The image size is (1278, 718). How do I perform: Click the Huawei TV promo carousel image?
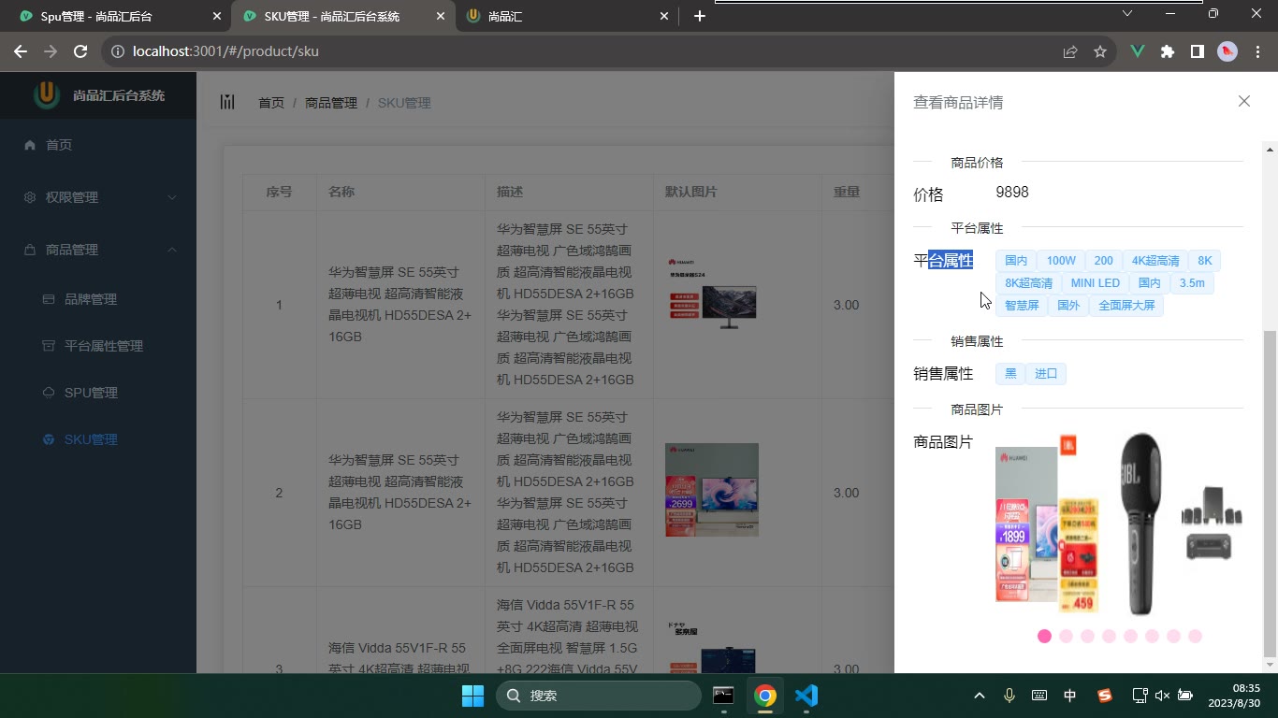point(1026,524)
